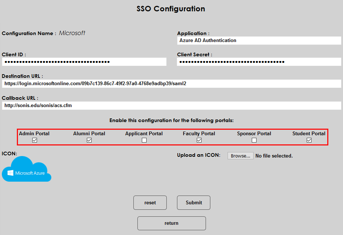
Task: Uncheck the Student Portal checkbox
Action: 309,140
